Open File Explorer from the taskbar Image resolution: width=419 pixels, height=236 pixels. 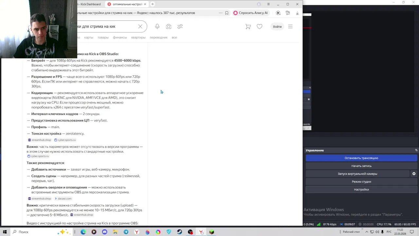point(115,232)
